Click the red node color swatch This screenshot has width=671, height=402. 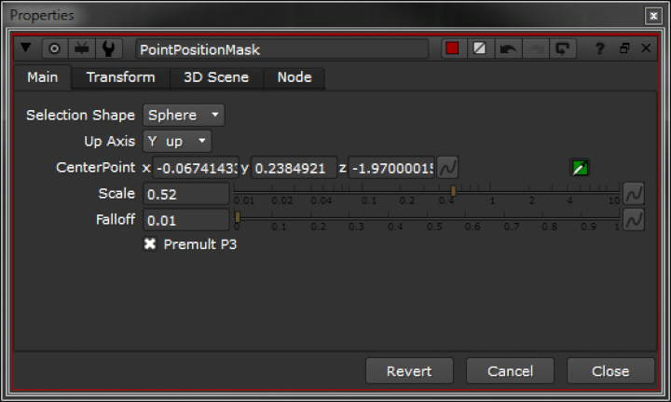(x=452, y=49)
